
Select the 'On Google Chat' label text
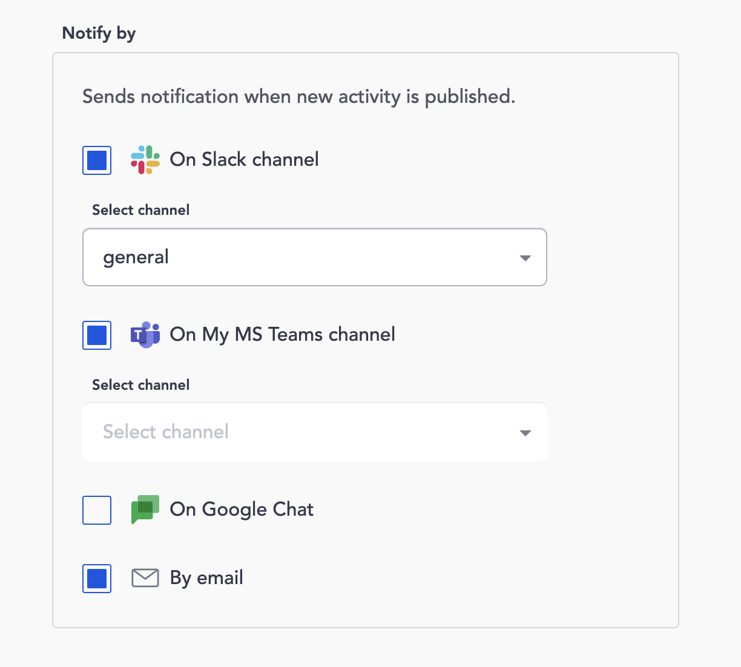click(242, 510)
